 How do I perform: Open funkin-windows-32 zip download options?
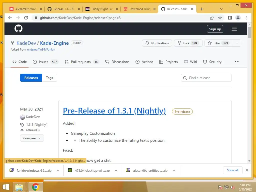[58, 170]
